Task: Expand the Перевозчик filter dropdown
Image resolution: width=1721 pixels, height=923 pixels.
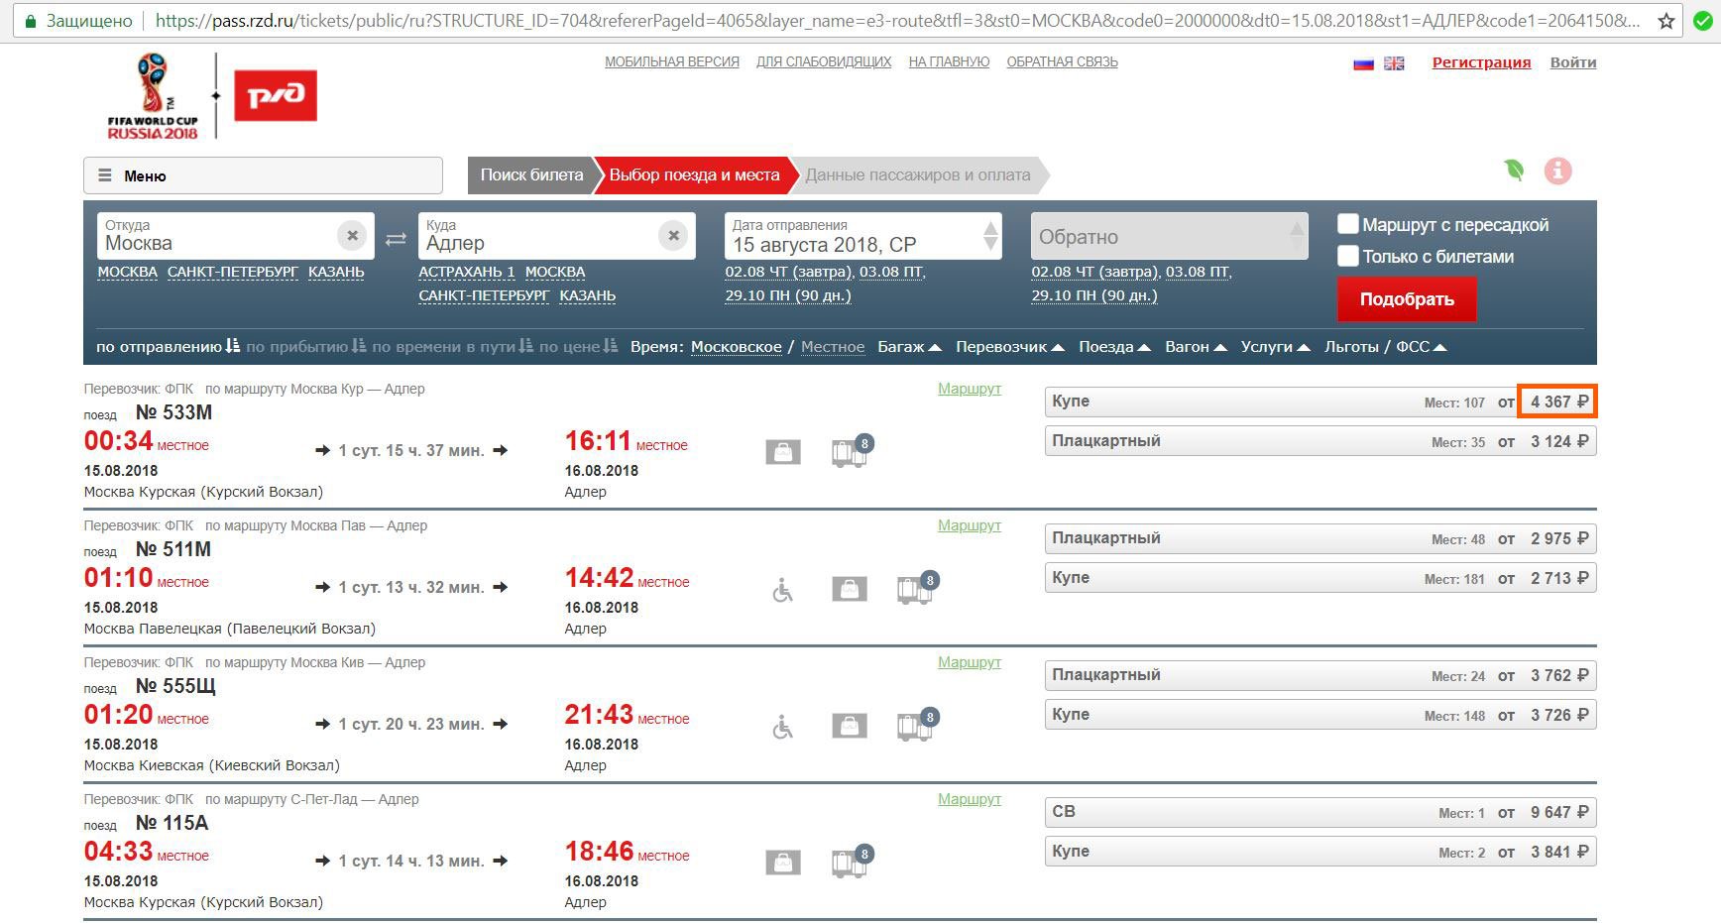Action: [1009, 347]
